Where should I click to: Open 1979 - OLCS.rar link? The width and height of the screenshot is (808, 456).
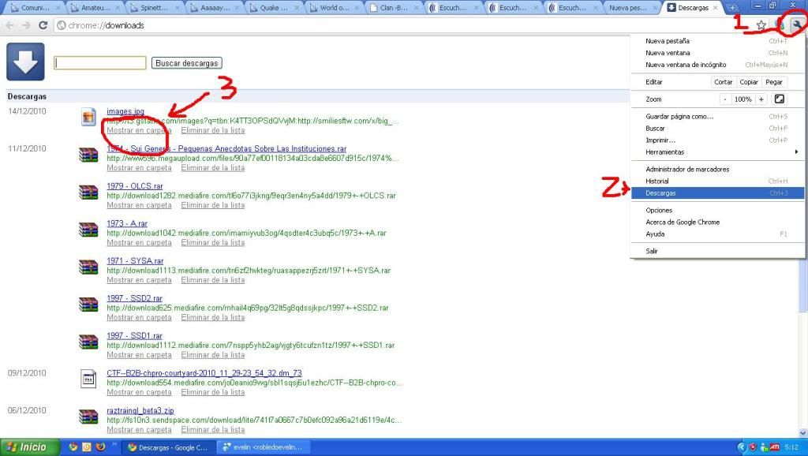(134, 186)
